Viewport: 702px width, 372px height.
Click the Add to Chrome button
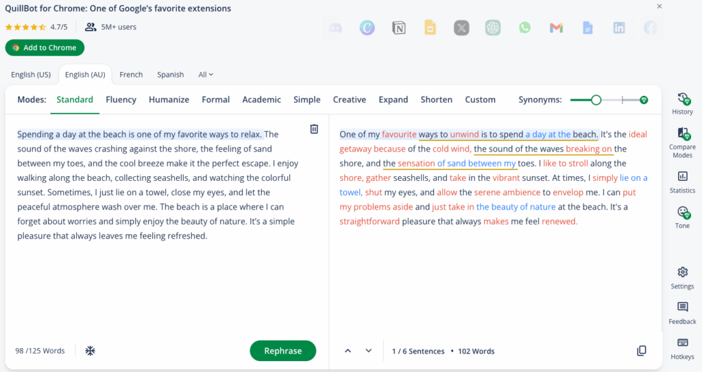pyautogui.click(x=45, y=48)
